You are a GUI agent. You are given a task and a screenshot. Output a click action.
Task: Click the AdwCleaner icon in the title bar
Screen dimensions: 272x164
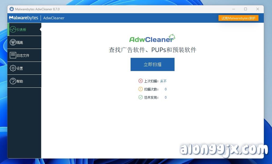(x=11, y=9)
